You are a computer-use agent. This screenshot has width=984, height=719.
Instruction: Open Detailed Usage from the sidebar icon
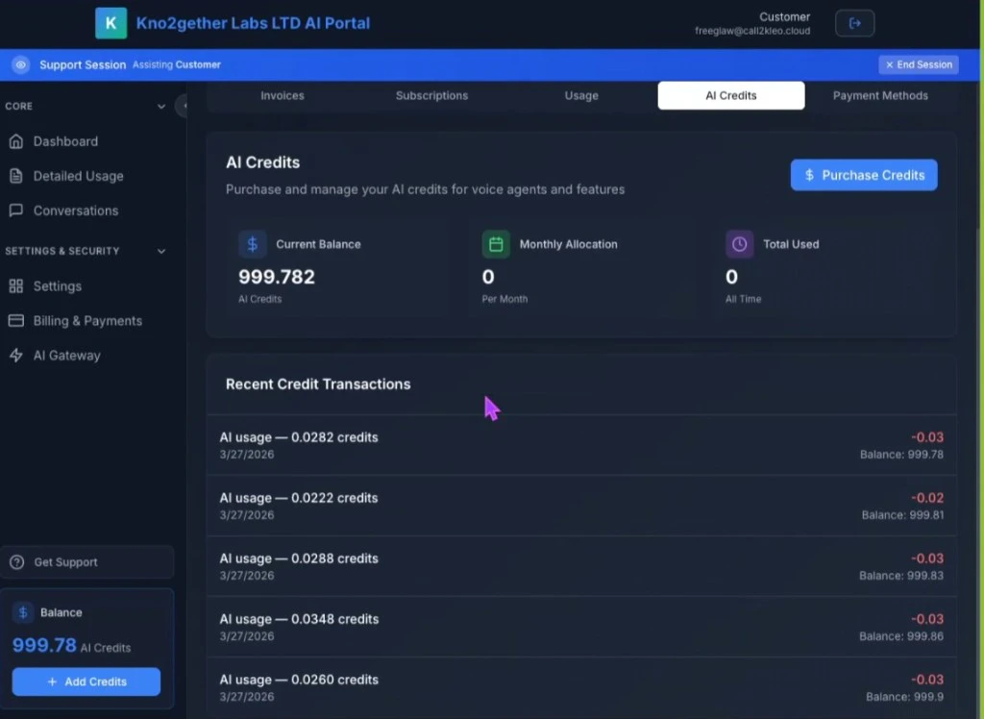[x=16, y=176]
